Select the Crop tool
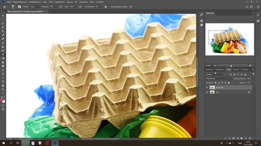 coord(3,31)
